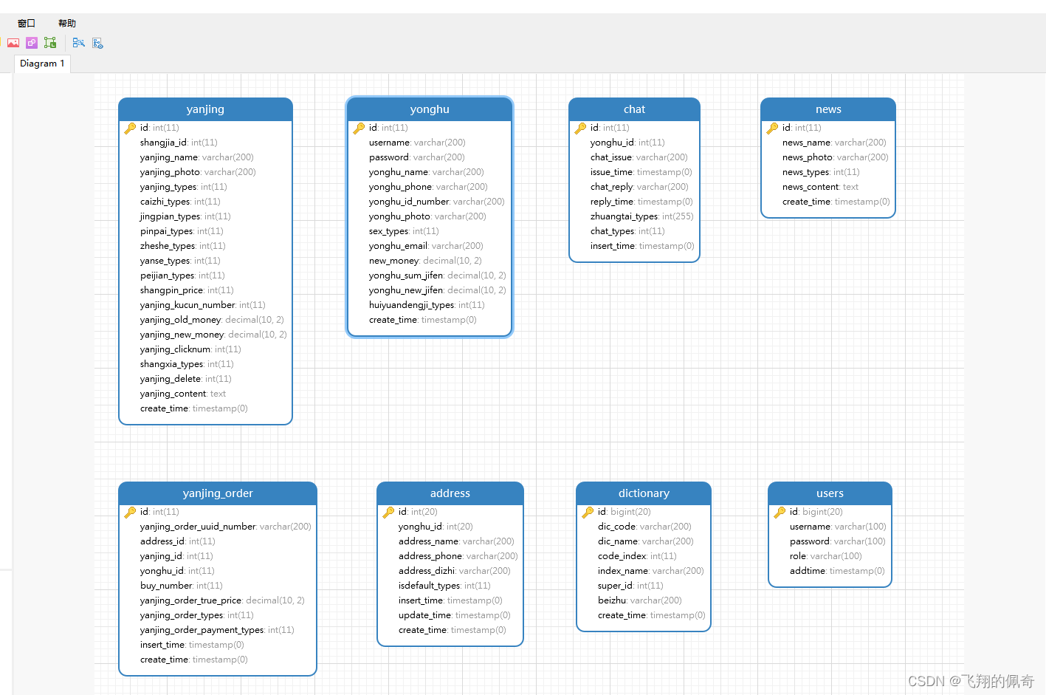This screenshot has width=1046, height=695.
Task: Open the 窗口 menu
Action: click(27, 24)
